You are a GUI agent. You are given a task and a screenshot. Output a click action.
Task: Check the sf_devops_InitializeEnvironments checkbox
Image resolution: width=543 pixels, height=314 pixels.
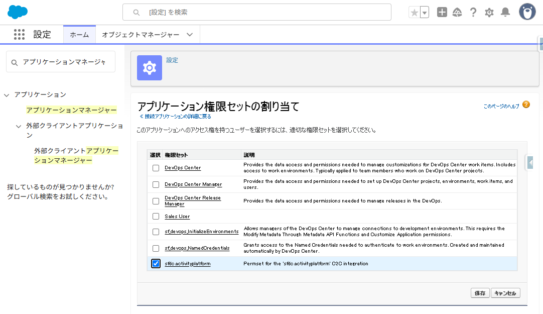(156, 232)
